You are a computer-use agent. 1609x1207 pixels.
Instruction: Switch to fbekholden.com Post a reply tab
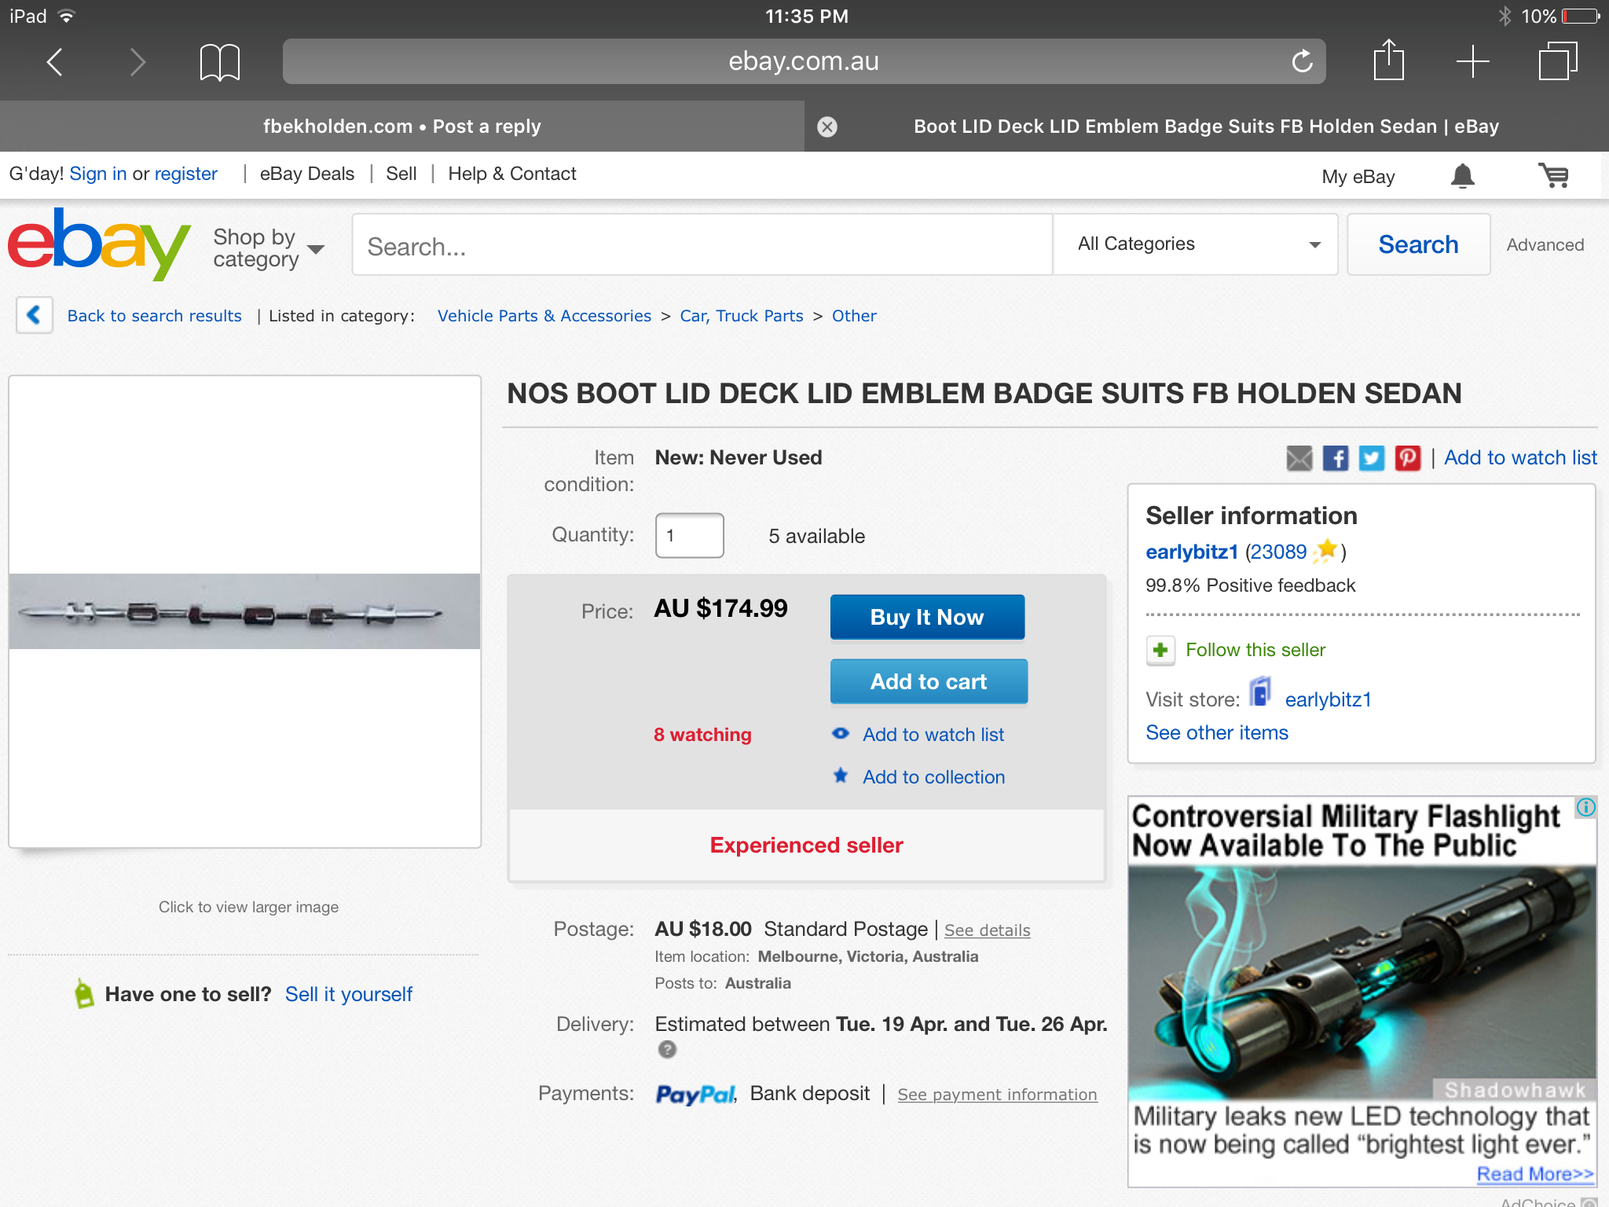401,127
